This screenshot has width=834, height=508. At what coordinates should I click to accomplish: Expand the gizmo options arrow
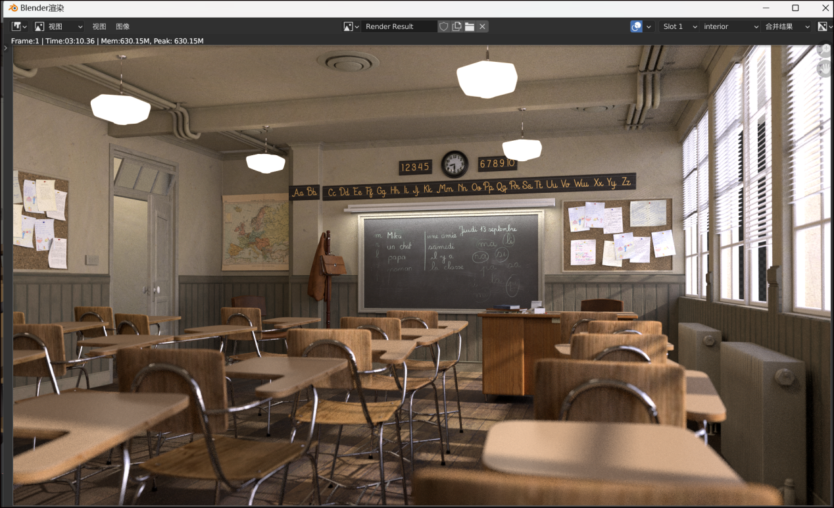pyautogui.click(x=649, y=26)
